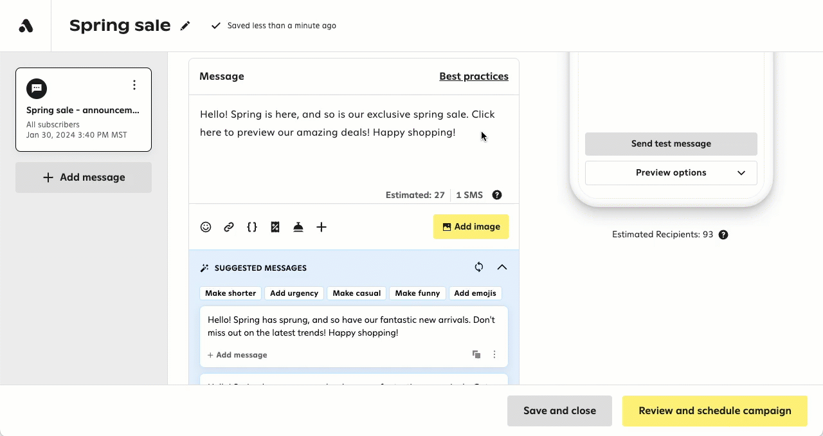Open Estimated Recipients help tooltip
The height and width of the screenshot is (436, 823).
pos(723,234)
